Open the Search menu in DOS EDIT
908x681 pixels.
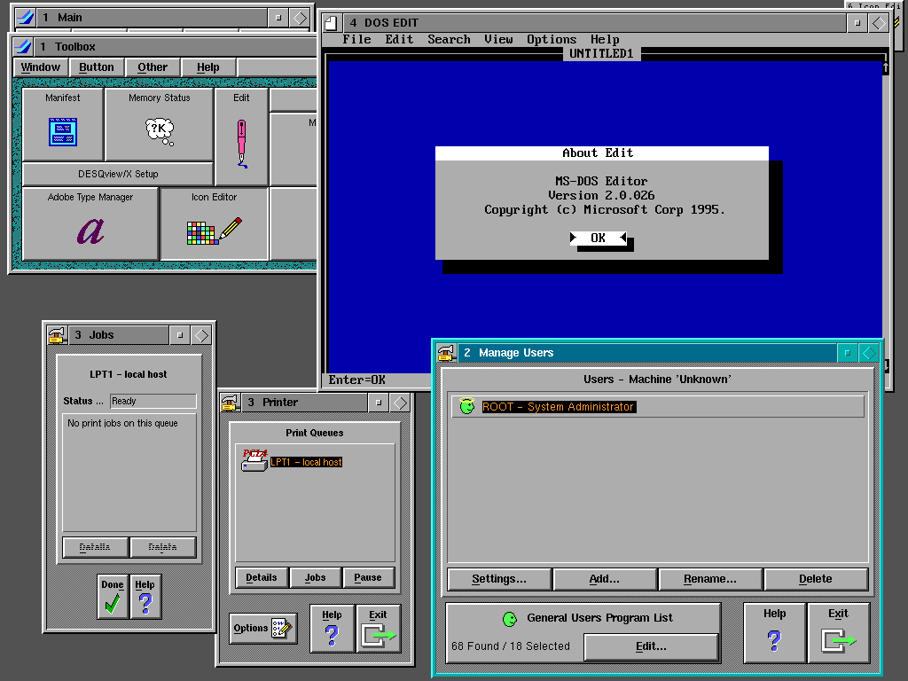tap(449, 39)
